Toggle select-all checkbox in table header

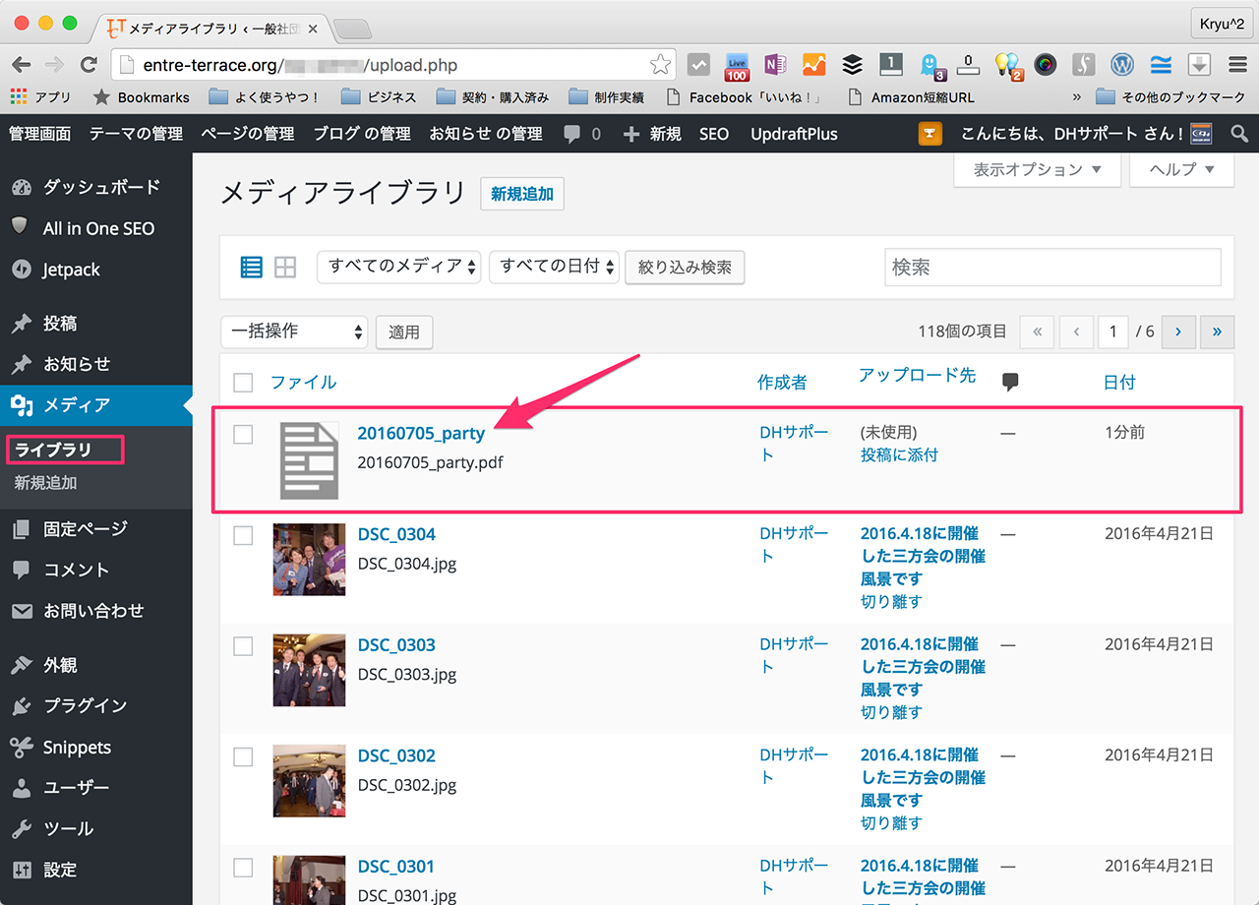[x=243, y=383]
